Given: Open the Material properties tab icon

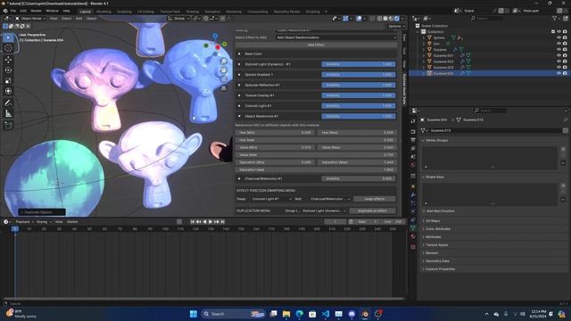Looking at the screenshot, I should coord(413,236).
